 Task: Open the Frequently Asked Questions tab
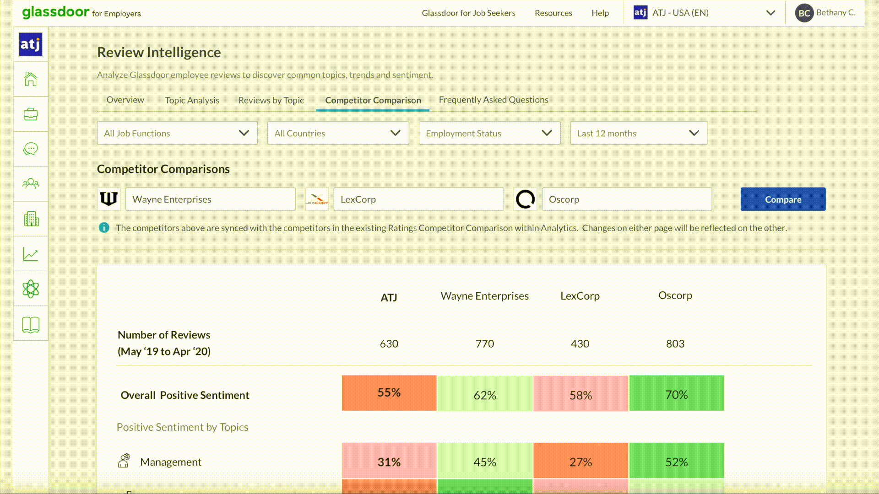click(494, 100)
